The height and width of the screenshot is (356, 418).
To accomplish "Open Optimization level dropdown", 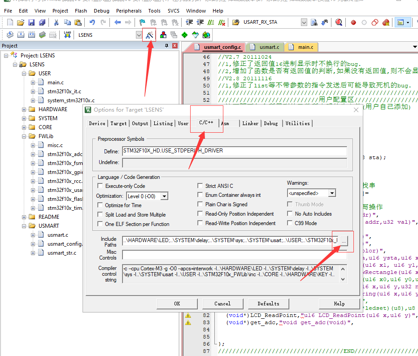I will [165, 196].
